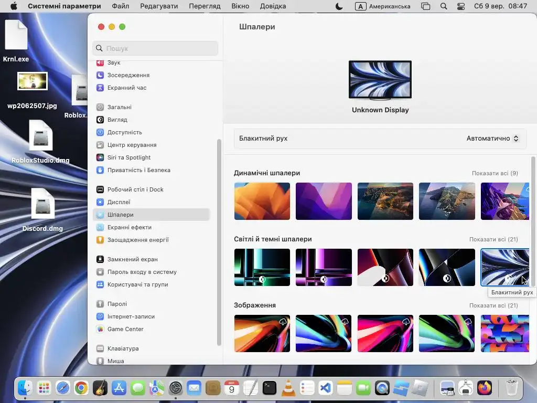
Task: Open the Системні параметри app menu
Action: pos(65,6)
